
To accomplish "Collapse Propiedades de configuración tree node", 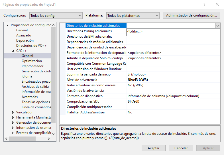I will point(8,25).
